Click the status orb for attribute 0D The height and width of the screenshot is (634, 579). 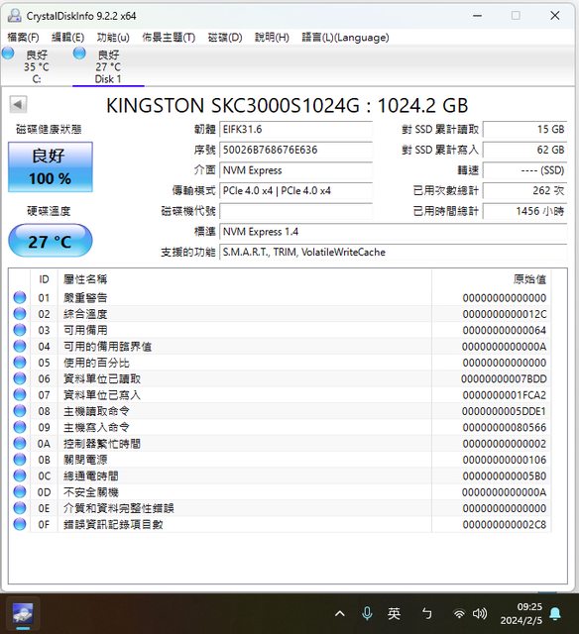20,491
